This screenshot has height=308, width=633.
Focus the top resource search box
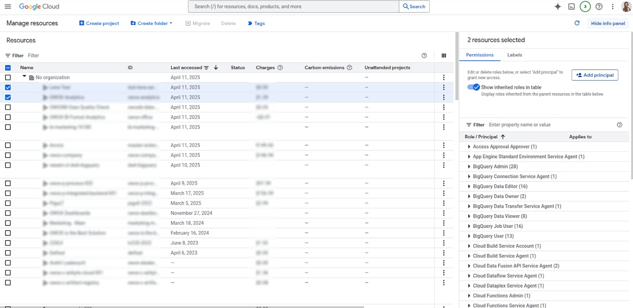[293, 6]
